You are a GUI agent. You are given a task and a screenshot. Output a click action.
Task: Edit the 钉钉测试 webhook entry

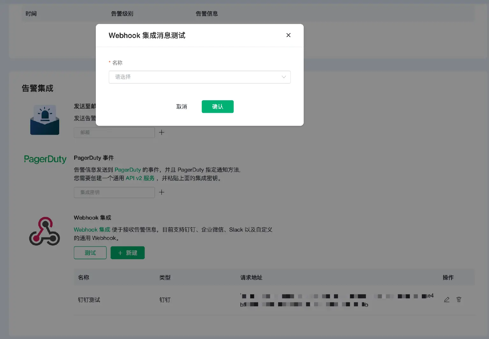click(x=447, y=300)
